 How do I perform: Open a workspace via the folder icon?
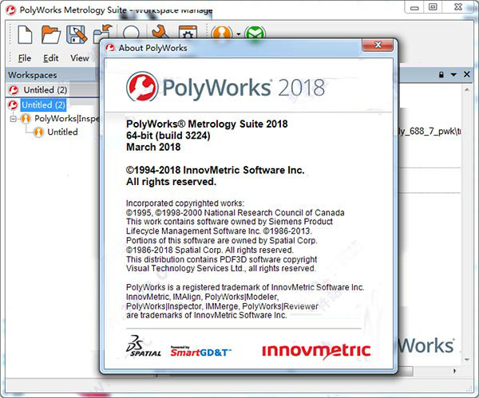(51, 35)
